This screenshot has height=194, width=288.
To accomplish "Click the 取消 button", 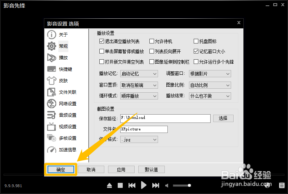I will click(91, 170).
